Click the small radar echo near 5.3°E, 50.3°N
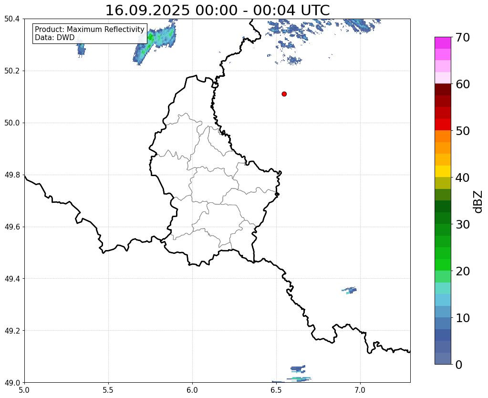The height and width of the screenshot is (398, 488). (x=81, y=48)
